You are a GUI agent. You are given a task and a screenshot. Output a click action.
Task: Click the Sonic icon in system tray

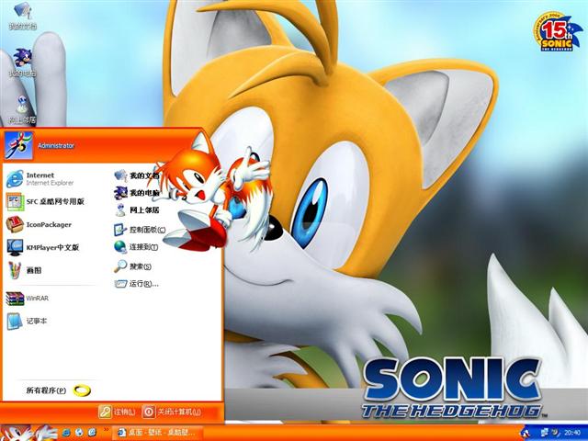tap(526, 434)
